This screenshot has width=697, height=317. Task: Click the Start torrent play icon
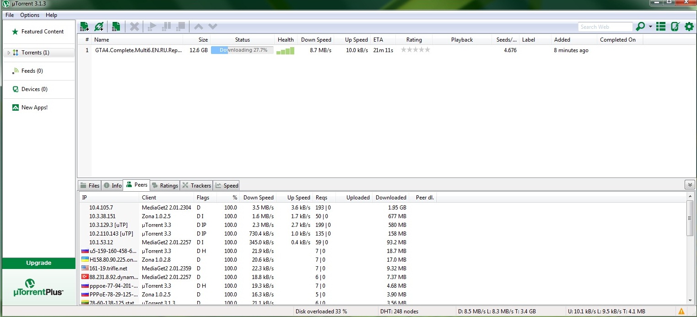pos(152,27)
